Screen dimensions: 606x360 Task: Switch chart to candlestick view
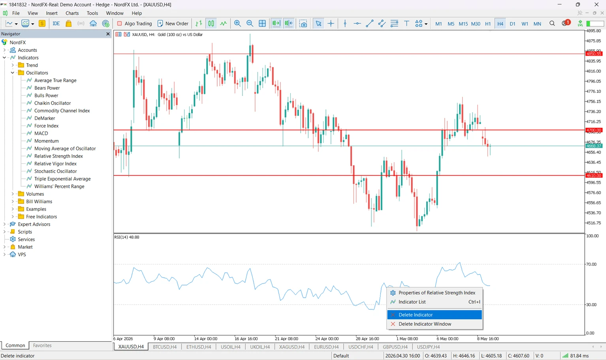pyautogui.click(x=211, y=24)
